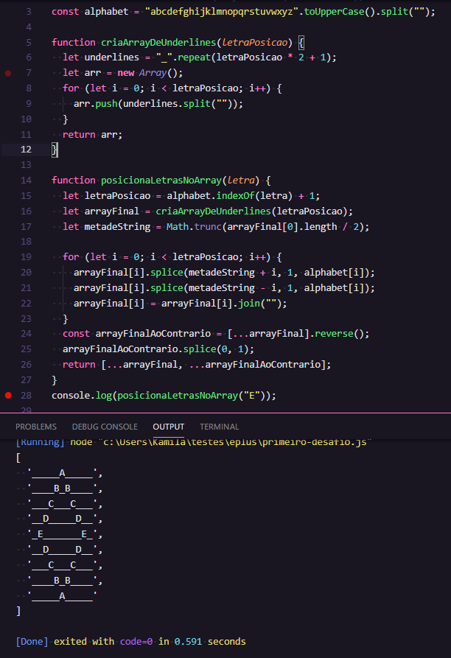Click 'Math.trunc' on line 17
This screenshot has width=451, height=658.
point(194,227)
